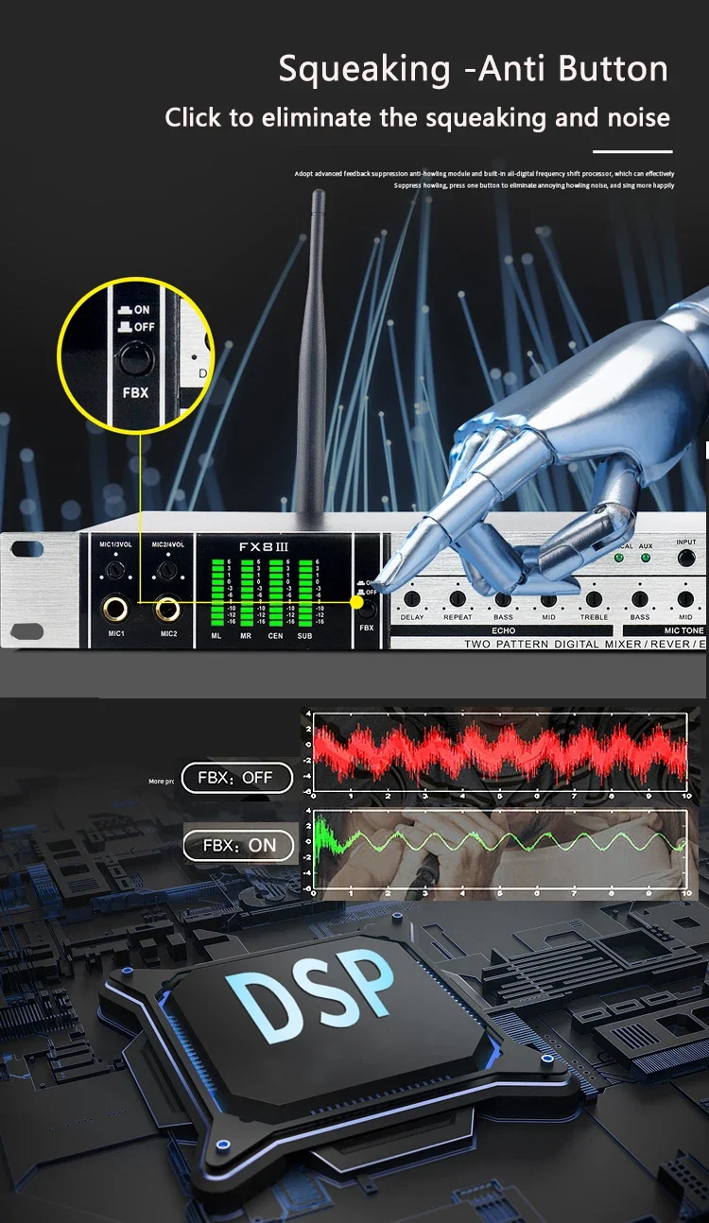Screen dimensions: 709x1223
Task: Click the ECHO REPEAT knob
Action: 458,598
